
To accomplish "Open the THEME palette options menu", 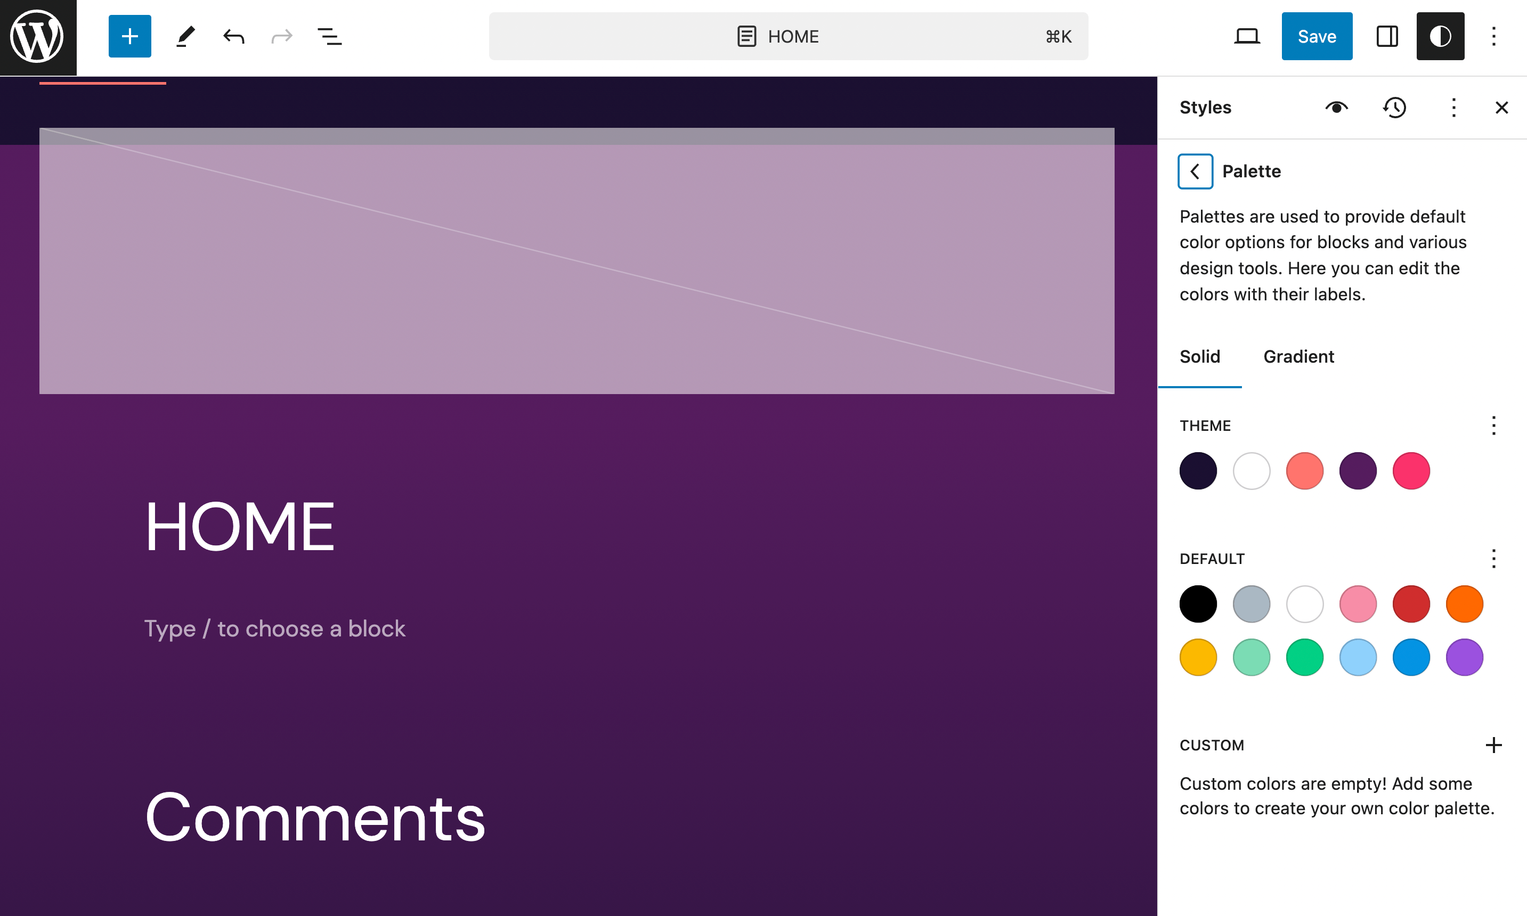I will 1493,426.
